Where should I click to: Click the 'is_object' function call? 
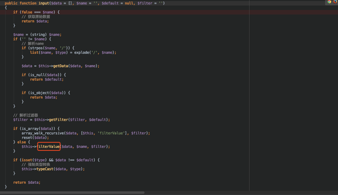pos(39,93)
